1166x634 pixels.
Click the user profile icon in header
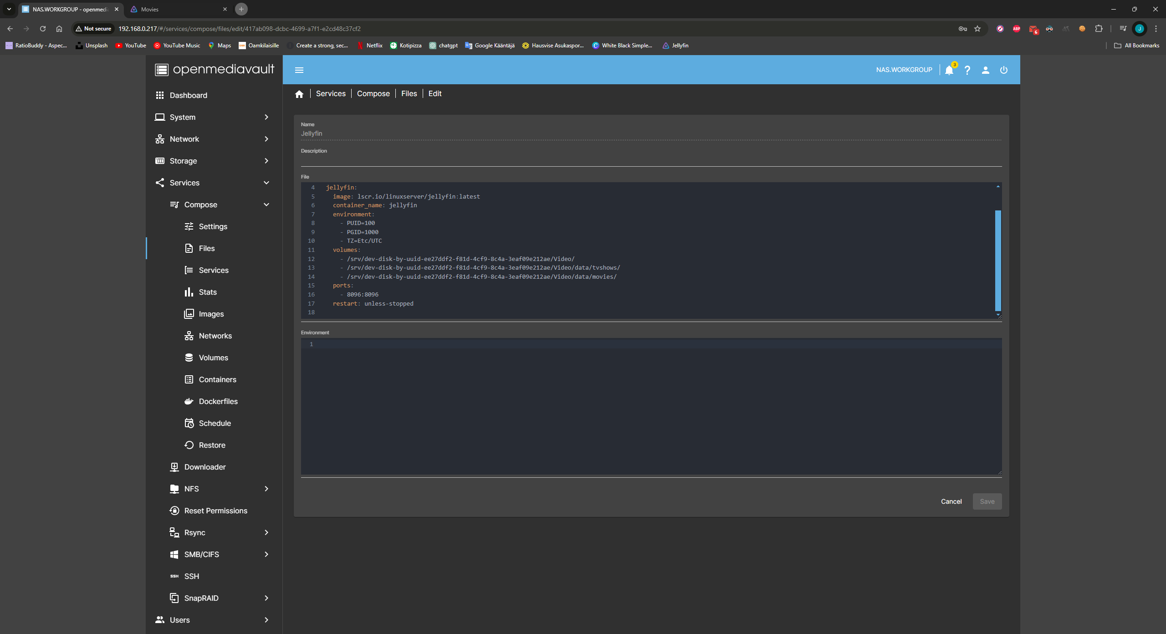[986, 70]
